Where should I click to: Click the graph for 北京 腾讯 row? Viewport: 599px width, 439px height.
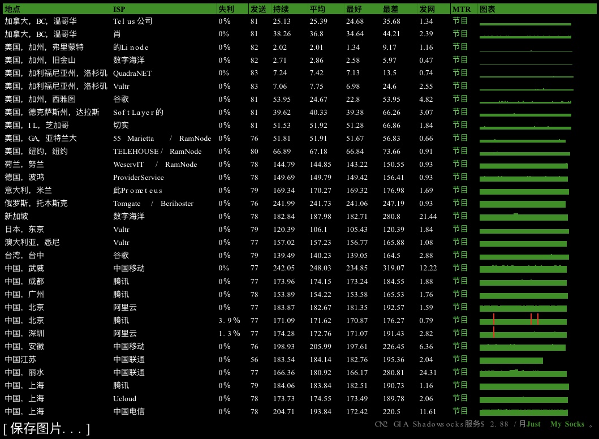pos(523,320)
